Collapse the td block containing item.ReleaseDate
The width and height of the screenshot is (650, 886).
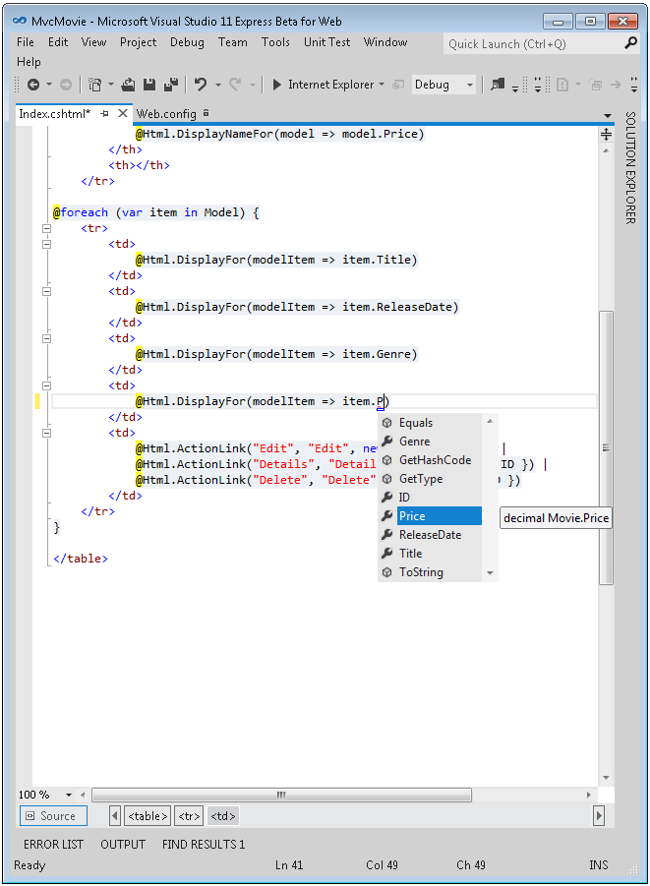coord(46,292)
